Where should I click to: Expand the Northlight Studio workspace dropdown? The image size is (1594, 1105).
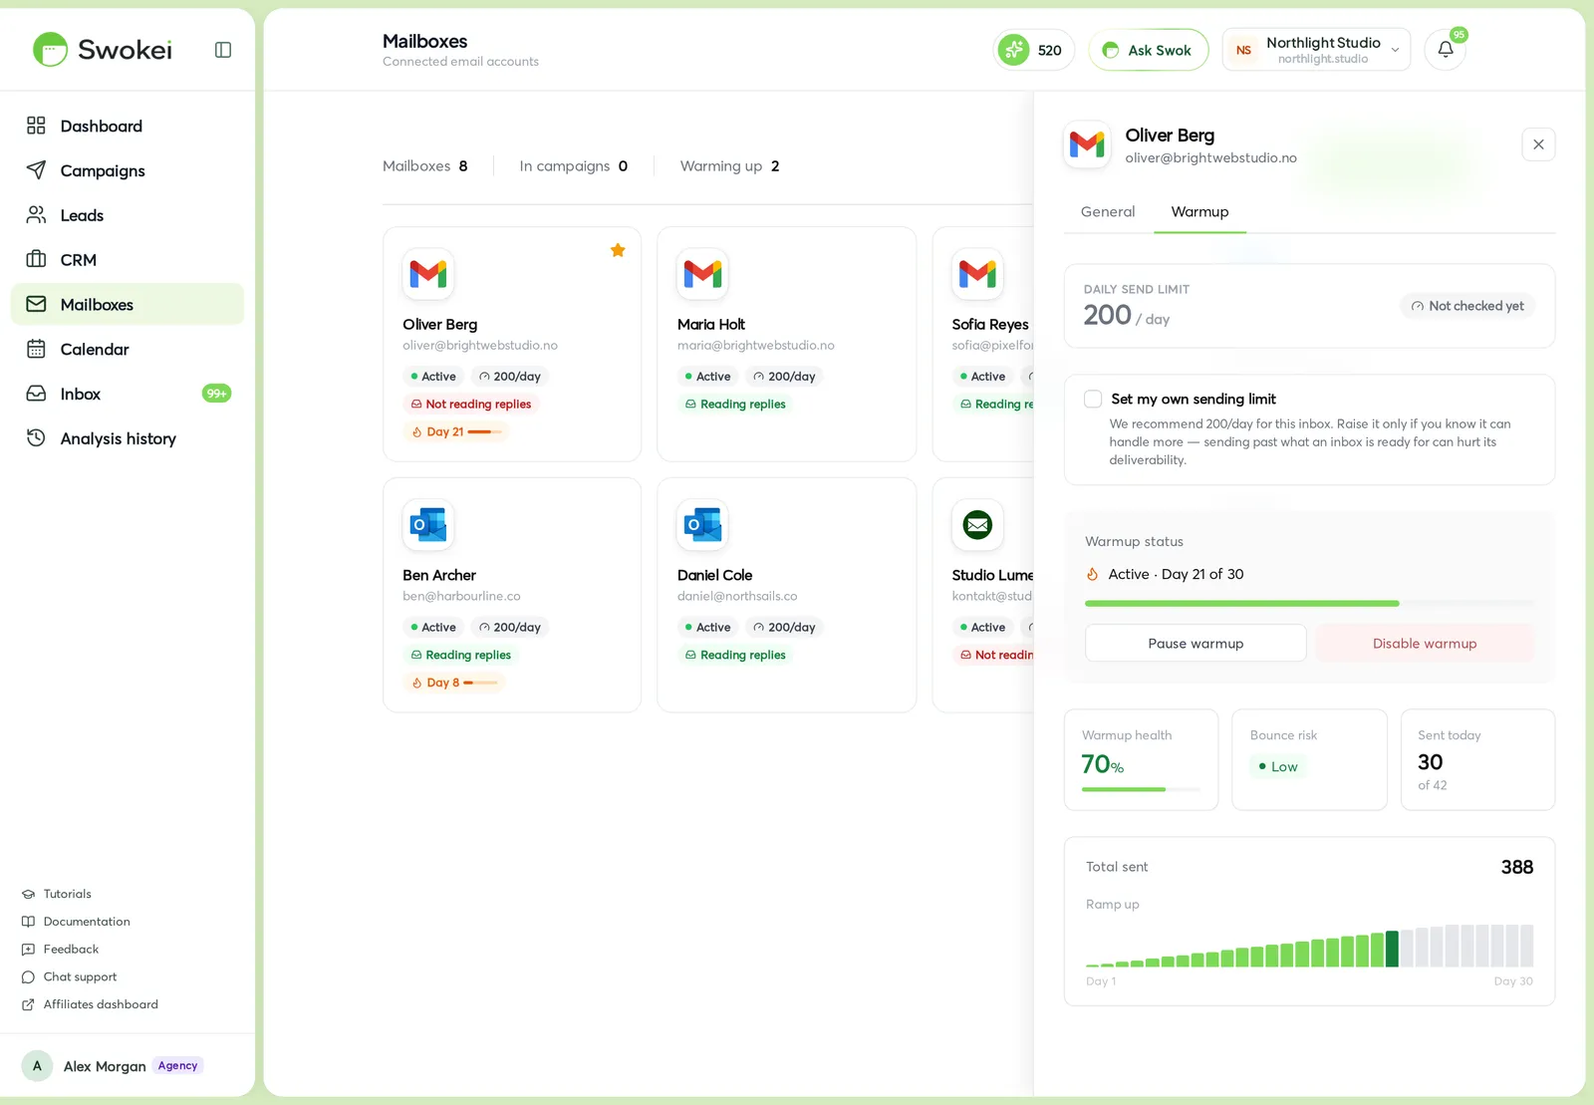[1316, 50]
